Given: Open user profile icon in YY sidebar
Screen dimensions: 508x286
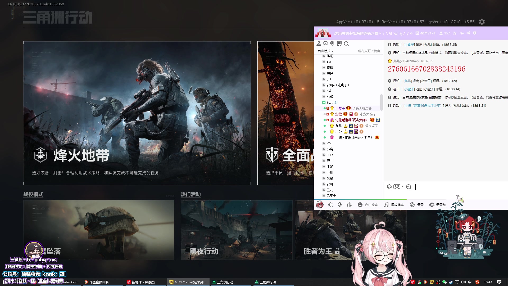Looking at the screenshot, I should pyautogui.click(x=319, y=43).
